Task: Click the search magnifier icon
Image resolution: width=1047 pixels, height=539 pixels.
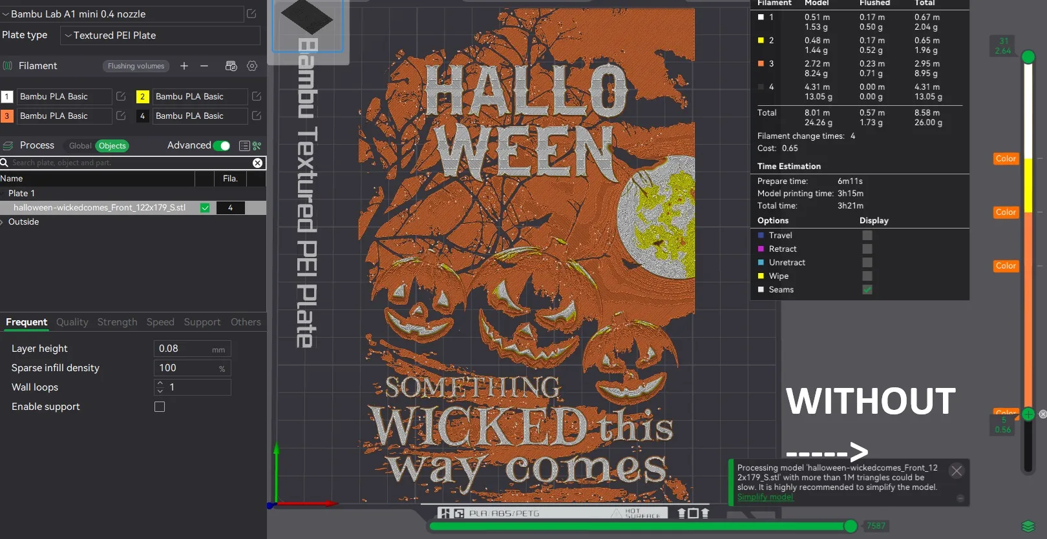Action: point(5,163)
